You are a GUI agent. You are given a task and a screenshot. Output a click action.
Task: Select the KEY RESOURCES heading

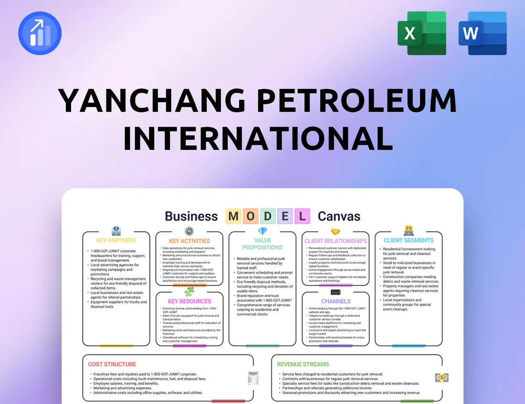tap(189, 301)
